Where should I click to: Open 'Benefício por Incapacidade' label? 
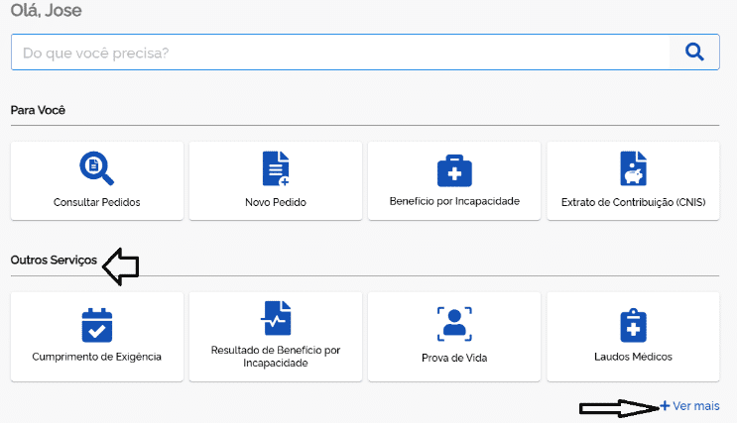pos(454,201)
